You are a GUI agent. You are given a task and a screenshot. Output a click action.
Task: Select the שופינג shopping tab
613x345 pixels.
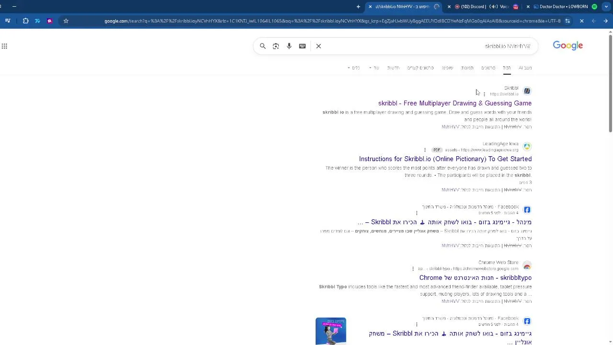point(447,68)
